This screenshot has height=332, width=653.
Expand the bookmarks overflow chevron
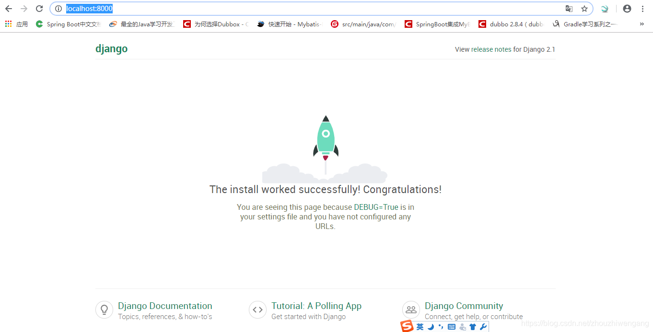pos(642,24)
